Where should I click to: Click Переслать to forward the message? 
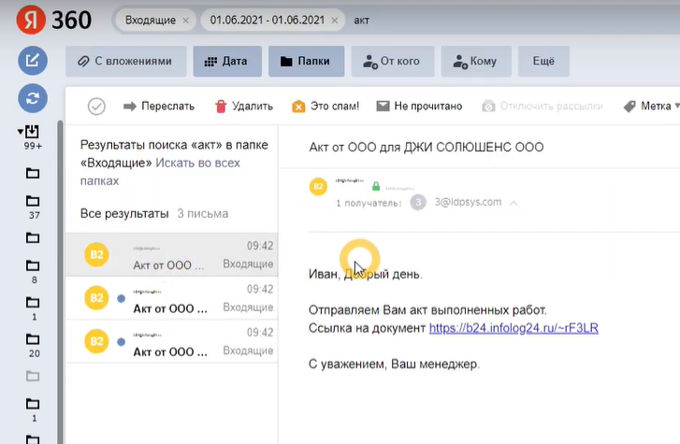tap(159, 107)
